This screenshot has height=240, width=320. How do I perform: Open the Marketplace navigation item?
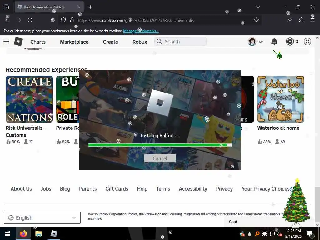(74, 42)
